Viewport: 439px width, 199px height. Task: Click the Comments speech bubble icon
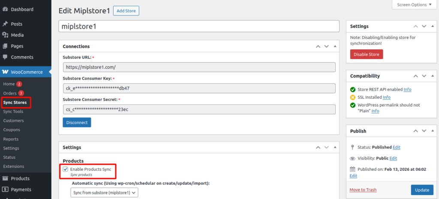(x=5, y=57)
